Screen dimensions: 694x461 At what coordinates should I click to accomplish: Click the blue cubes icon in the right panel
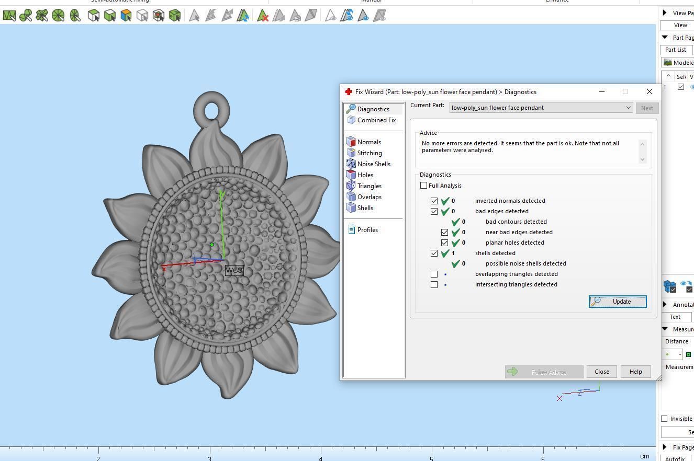670,286
